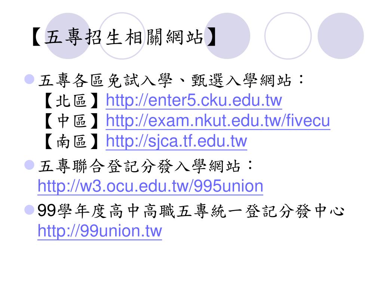This screenshot has width=383, height=287.
Task: Select the filled circle behind the title's closing bracket
Action: [x=227, y=36]
